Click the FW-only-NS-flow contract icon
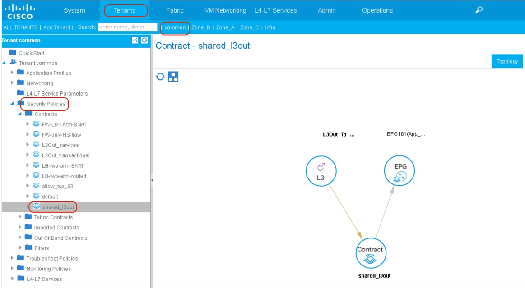Viewport: 525px width, 288px height. coord(36,134)
